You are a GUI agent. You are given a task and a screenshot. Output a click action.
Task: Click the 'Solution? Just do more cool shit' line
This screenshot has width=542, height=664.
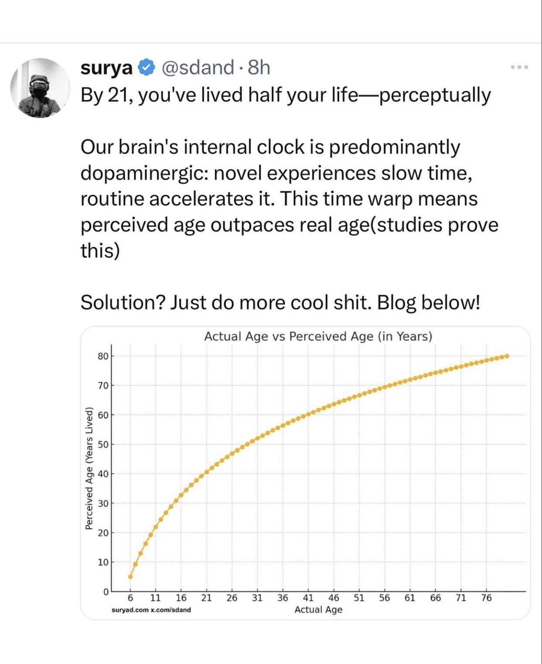pos(280,302)
